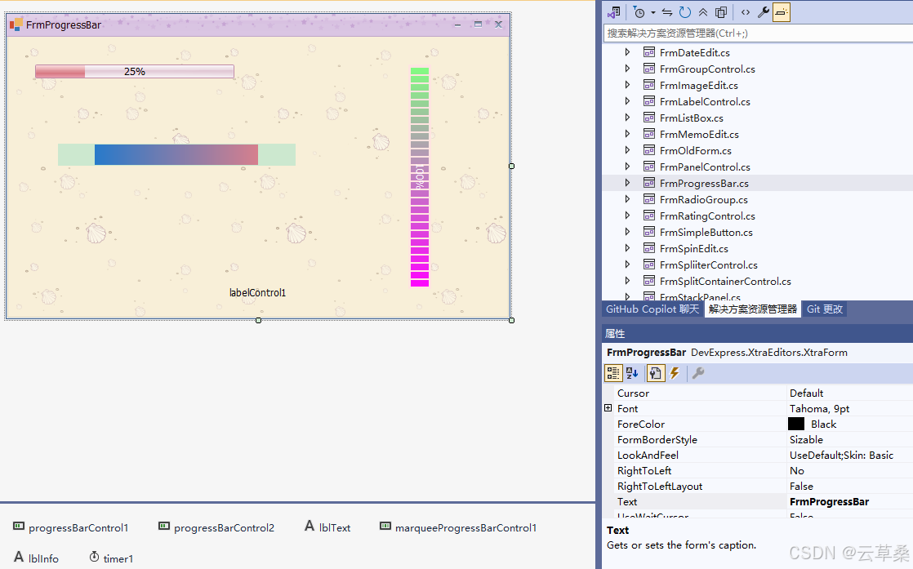
Task: Show Events with the lightning bolt icon
Action: click(675, 373)
